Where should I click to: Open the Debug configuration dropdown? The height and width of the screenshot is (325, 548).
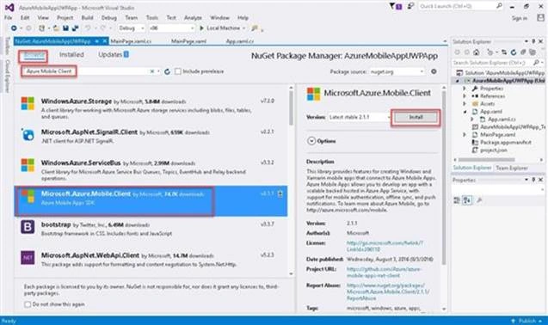tap(131, 28)
